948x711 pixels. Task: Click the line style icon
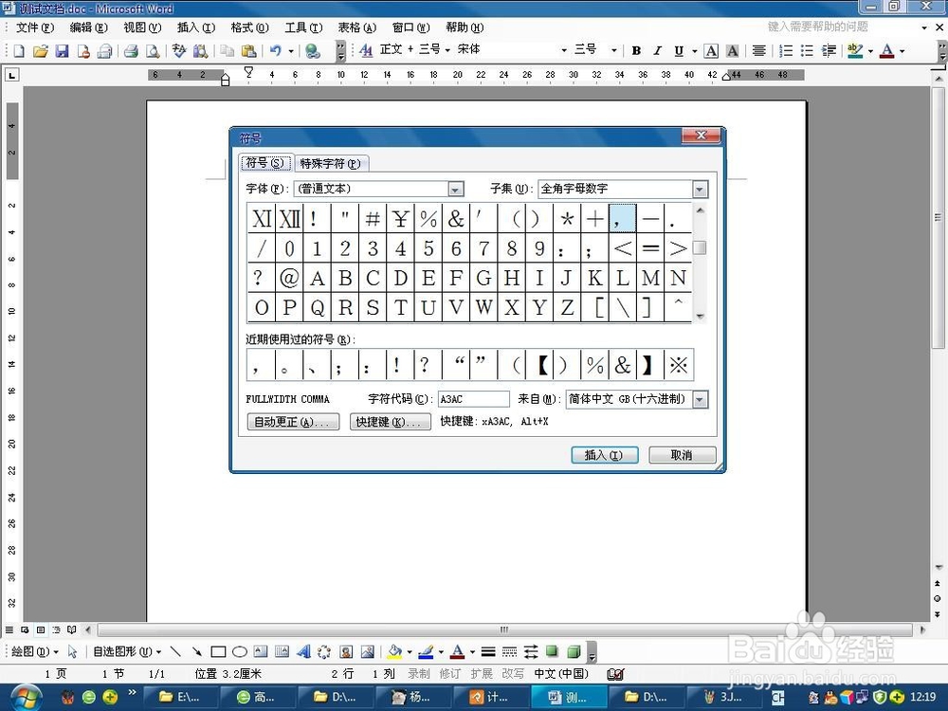tap(488, 651)
